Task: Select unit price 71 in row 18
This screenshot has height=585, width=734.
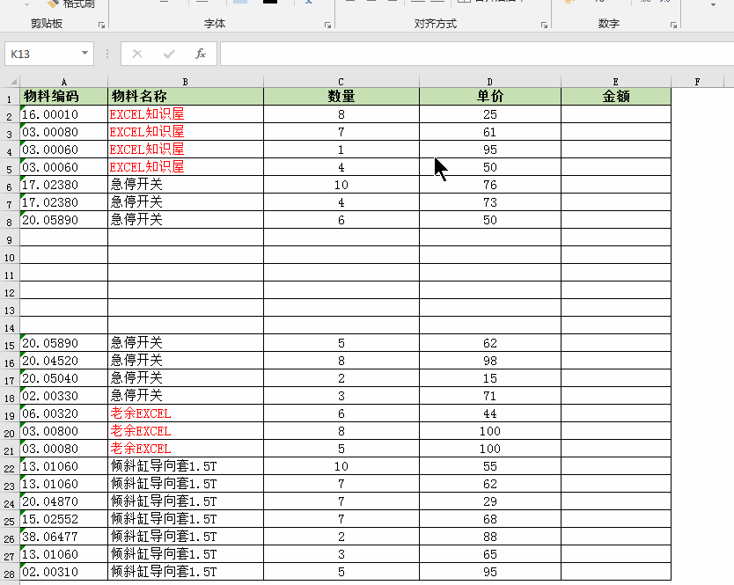Action: coord(489,396)
